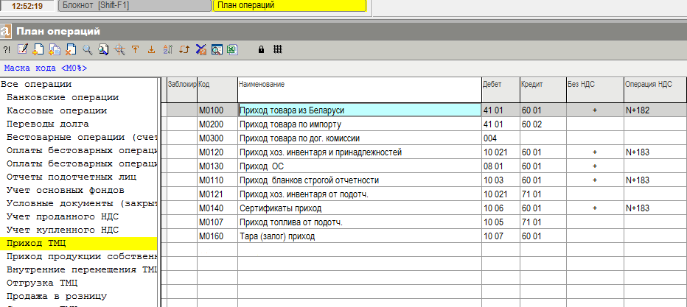Click the application 'a' logo icon in title bar
The image size is (687, 307).
click(x=5, y=32)
